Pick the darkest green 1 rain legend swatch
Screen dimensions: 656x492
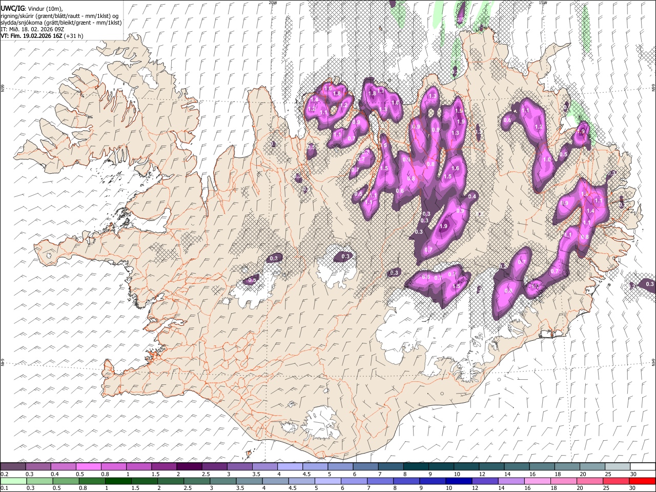tap(119, 481)
